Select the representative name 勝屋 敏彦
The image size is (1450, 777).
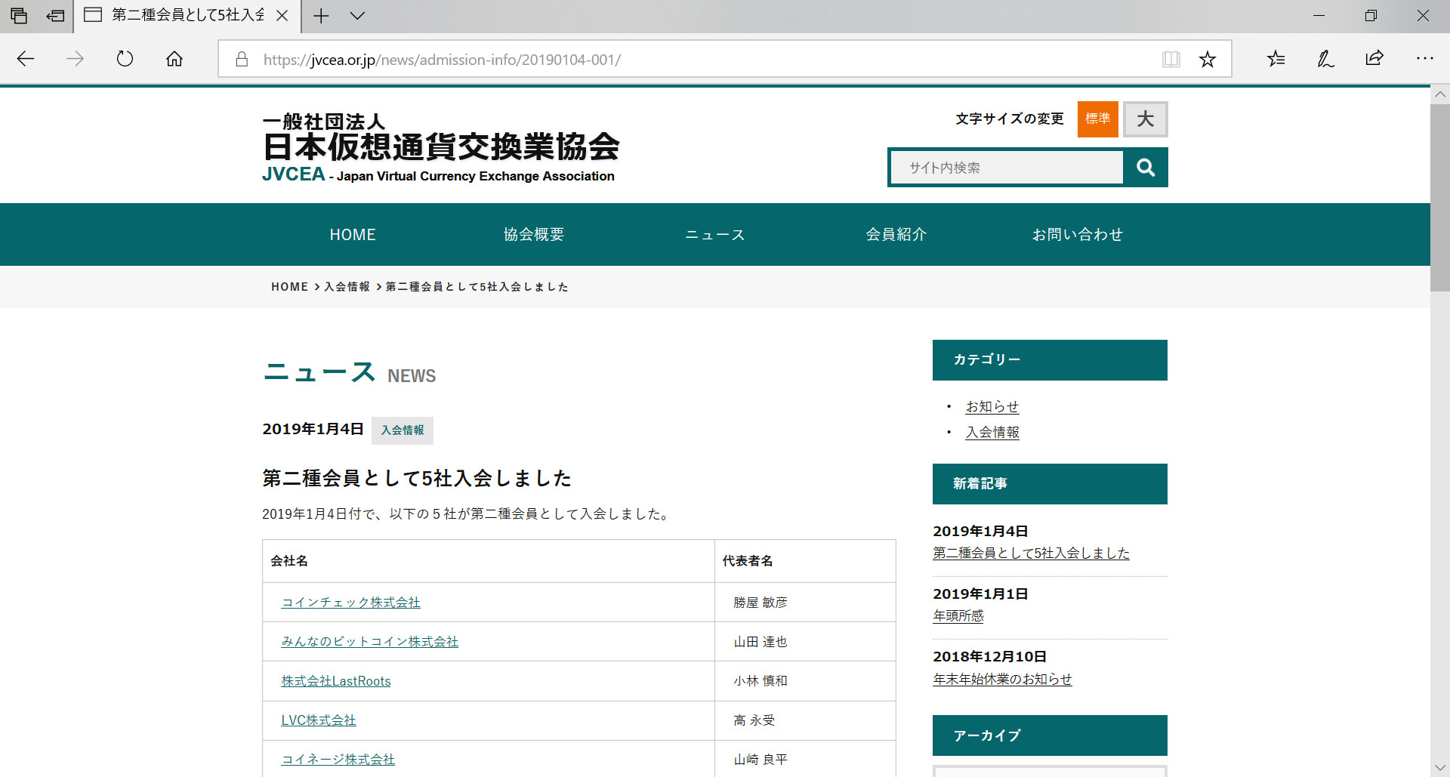(760, 603)
